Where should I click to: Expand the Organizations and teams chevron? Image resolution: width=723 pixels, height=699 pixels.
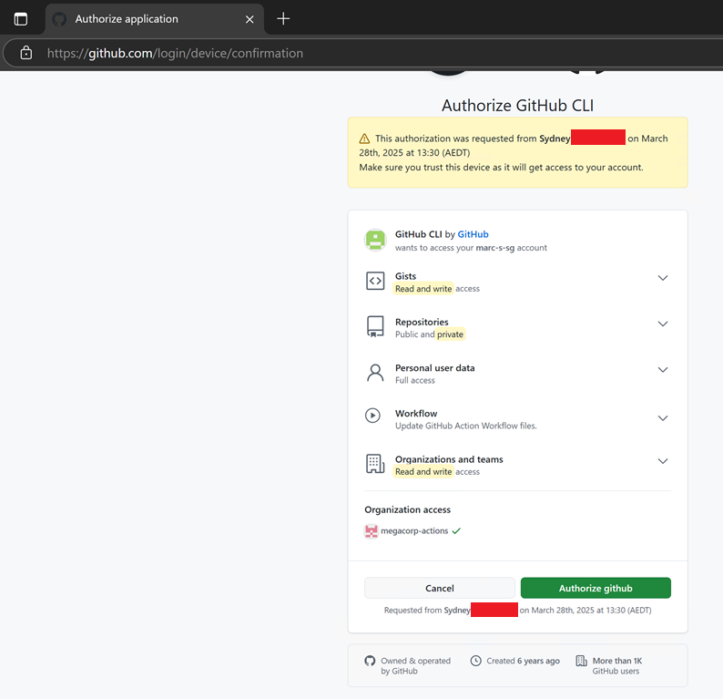(663, 461)
